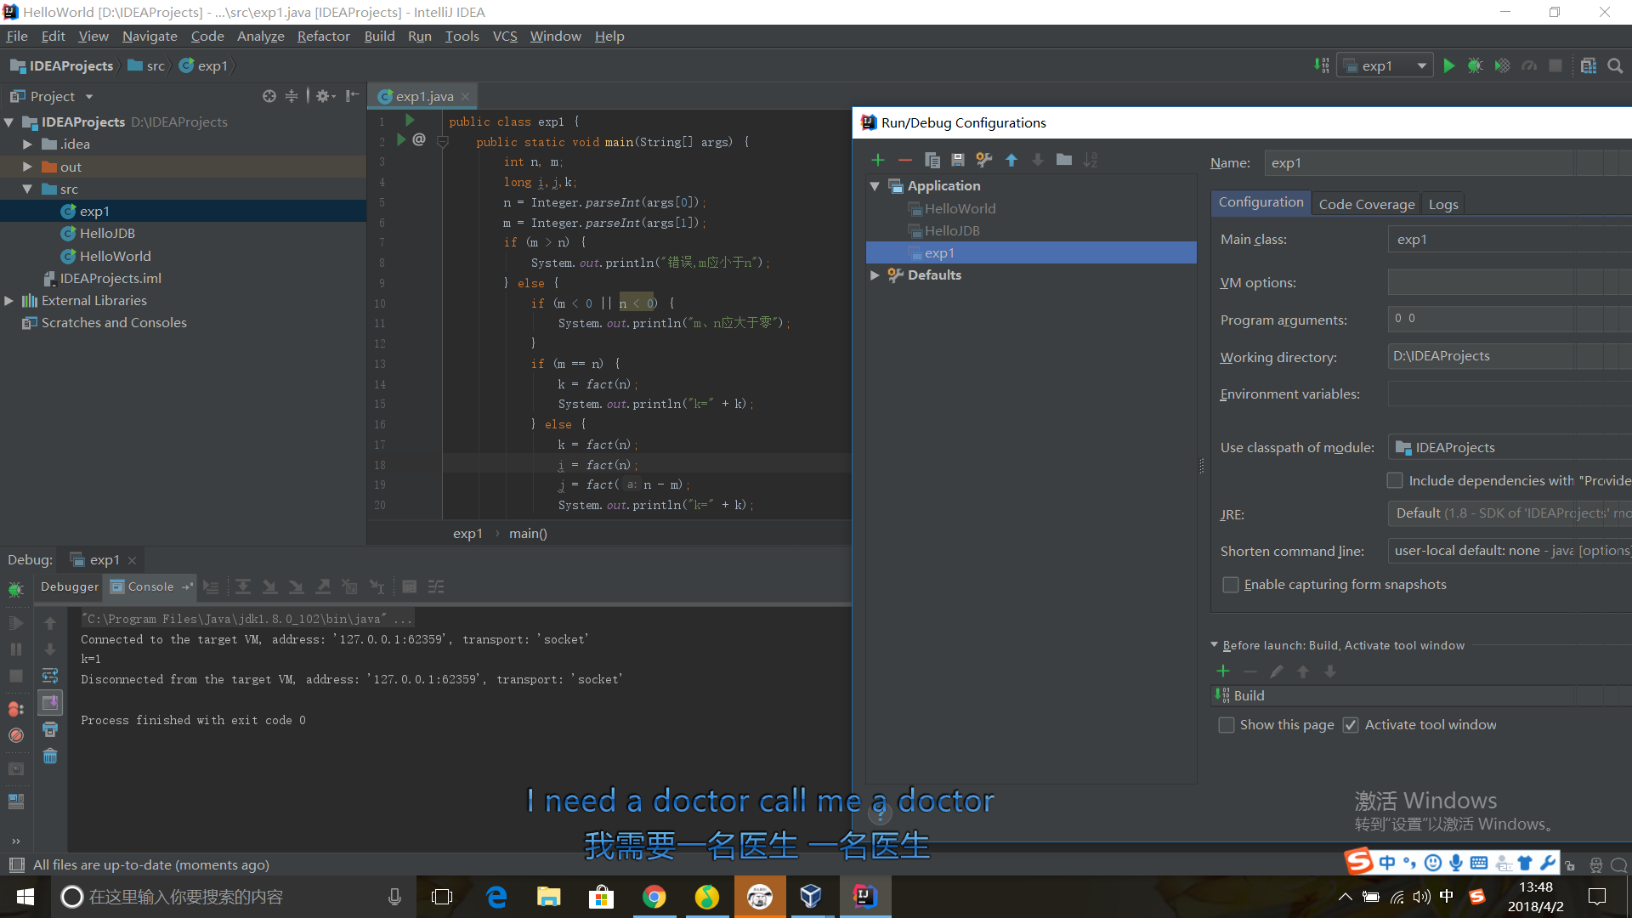The height and width of the screenshot is (918, 1632).
Task: Run exp1 with coverage icon
Action: 1502,65
